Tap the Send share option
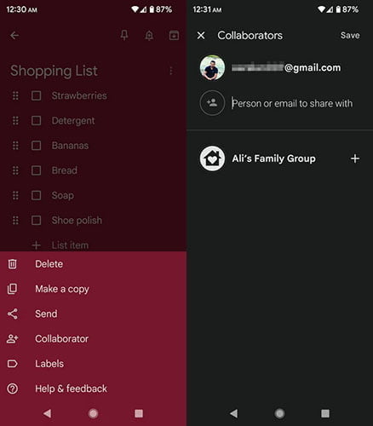Screen dimensions: 373x426 pos(93,314)
